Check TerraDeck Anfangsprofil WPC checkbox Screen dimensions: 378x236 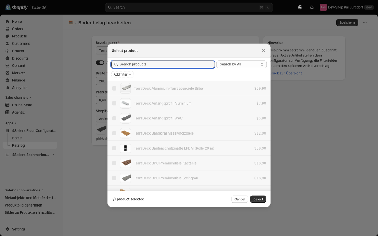tap(114, 118)
